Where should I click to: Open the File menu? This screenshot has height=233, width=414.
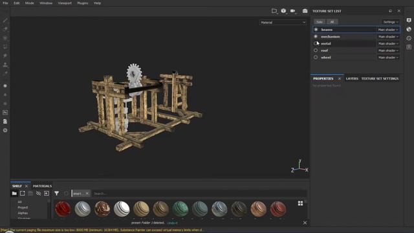pyautogui.click(x=5, y=3)
